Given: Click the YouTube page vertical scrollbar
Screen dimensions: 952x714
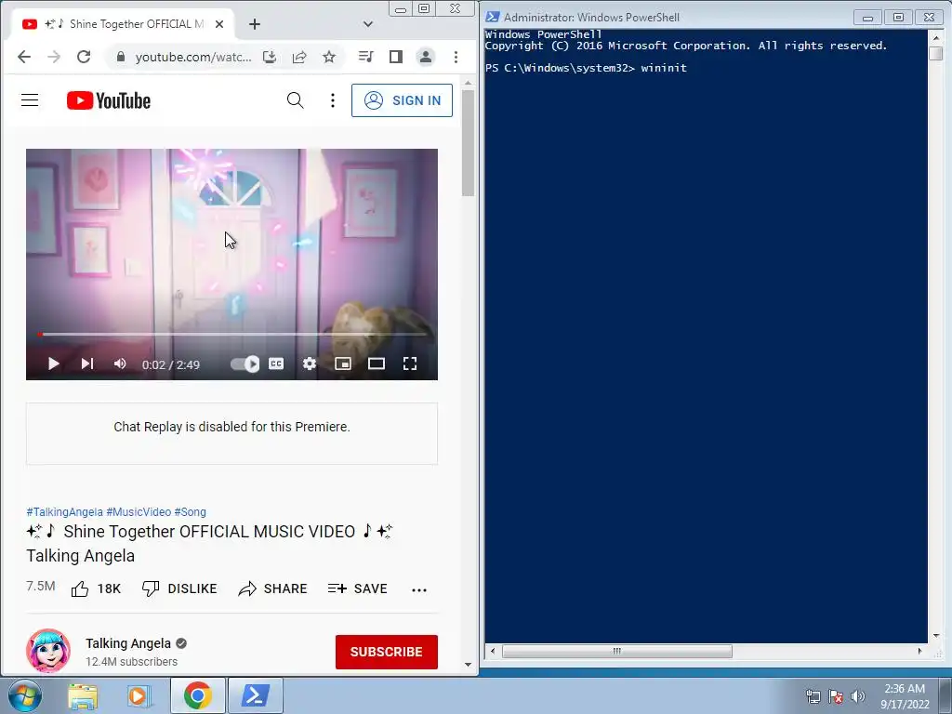Looking at the screenshot, I should click(468, 143).
